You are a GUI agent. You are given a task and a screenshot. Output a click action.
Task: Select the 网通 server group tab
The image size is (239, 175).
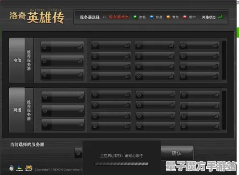coord(17,110)
